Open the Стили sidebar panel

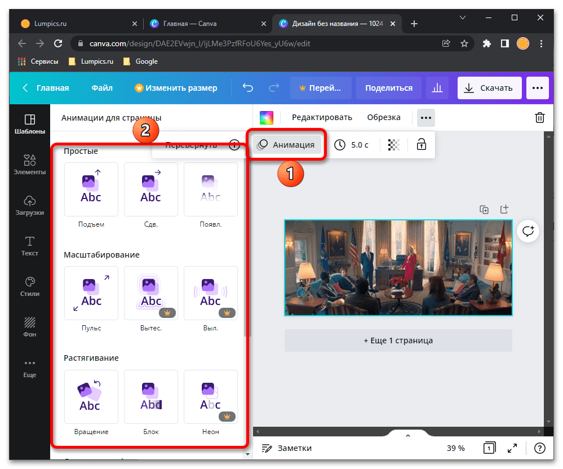[29, 286]
